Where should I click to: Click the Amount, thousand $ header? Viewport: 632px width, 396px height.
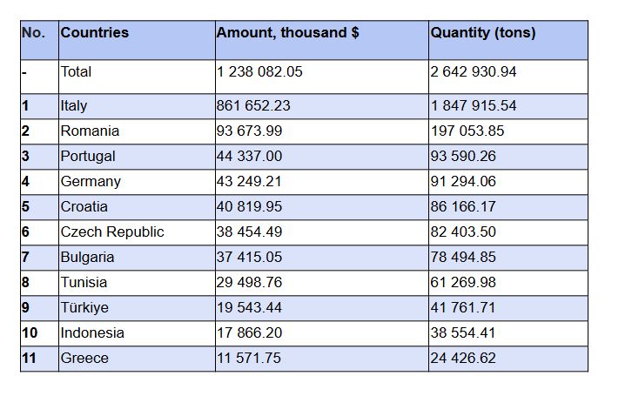pyautogui.click(x=287, y=33)
